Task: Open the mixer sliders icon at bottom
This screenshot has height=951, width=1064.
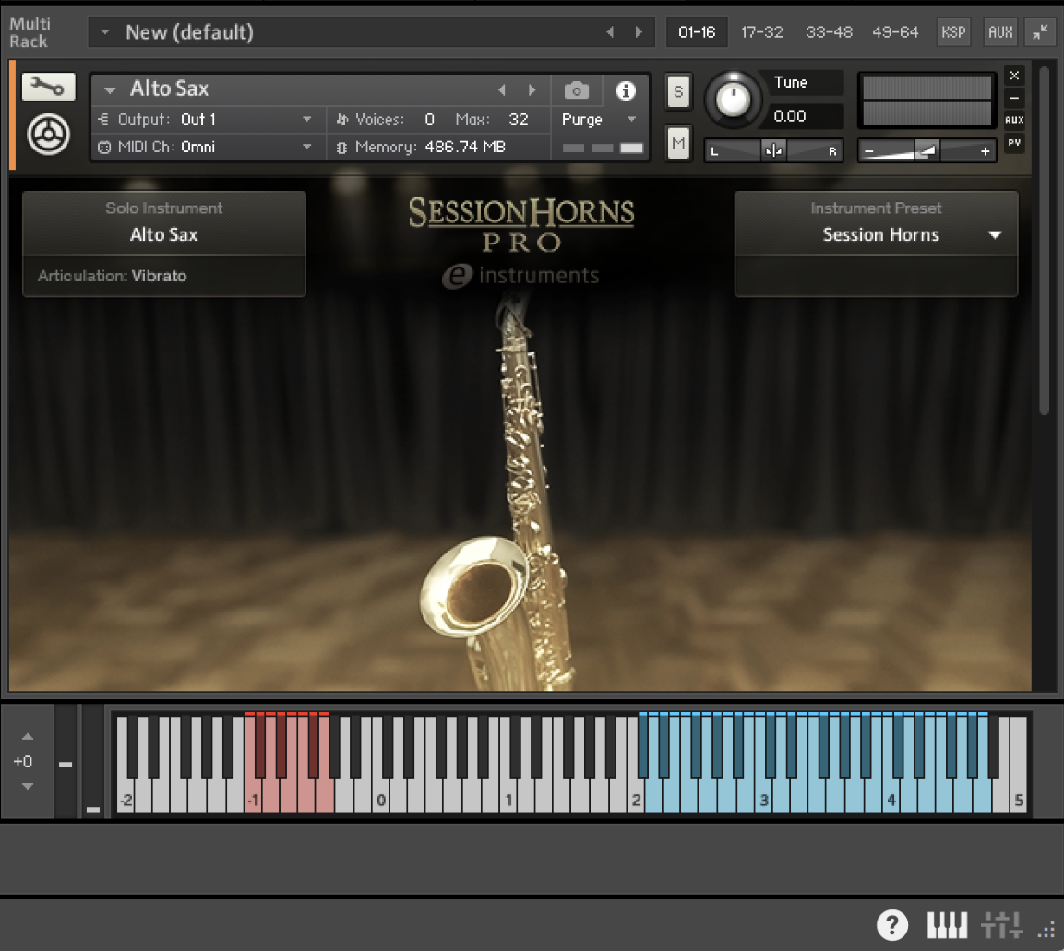Action: tap(1001, 925)
